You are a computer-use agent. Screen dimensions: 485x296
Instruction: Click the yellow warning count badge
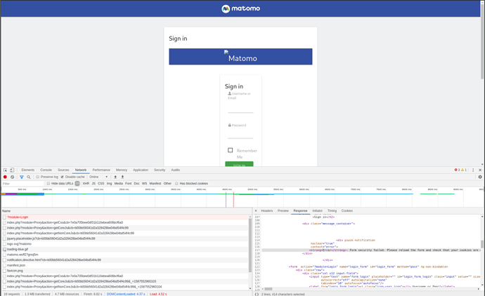[x=464, y=170]
